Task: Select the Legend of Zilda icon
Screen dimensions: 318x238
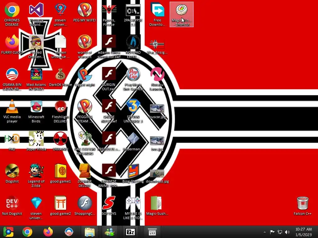Action: [36, 175]
